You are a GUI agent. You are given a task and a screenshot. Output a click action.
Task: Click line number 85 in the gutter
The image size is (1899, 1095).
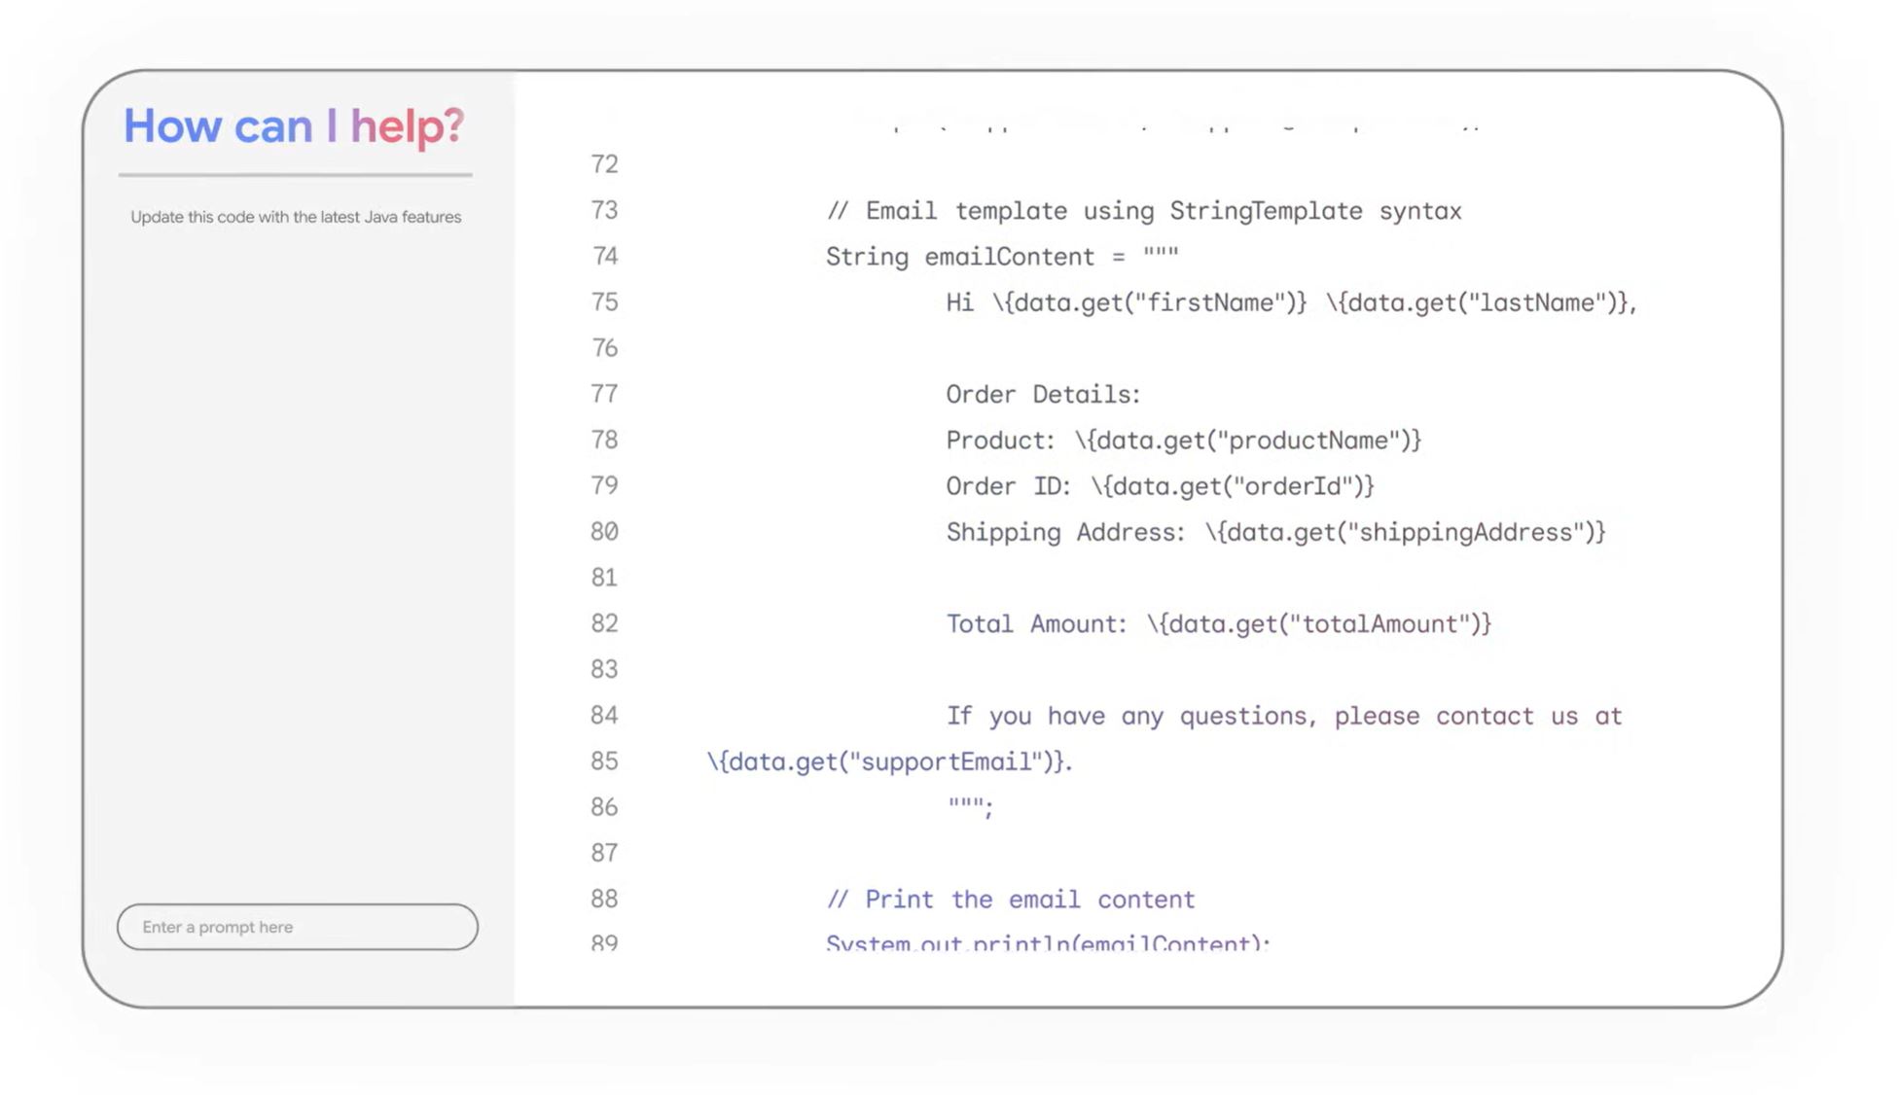click(604, 761)
